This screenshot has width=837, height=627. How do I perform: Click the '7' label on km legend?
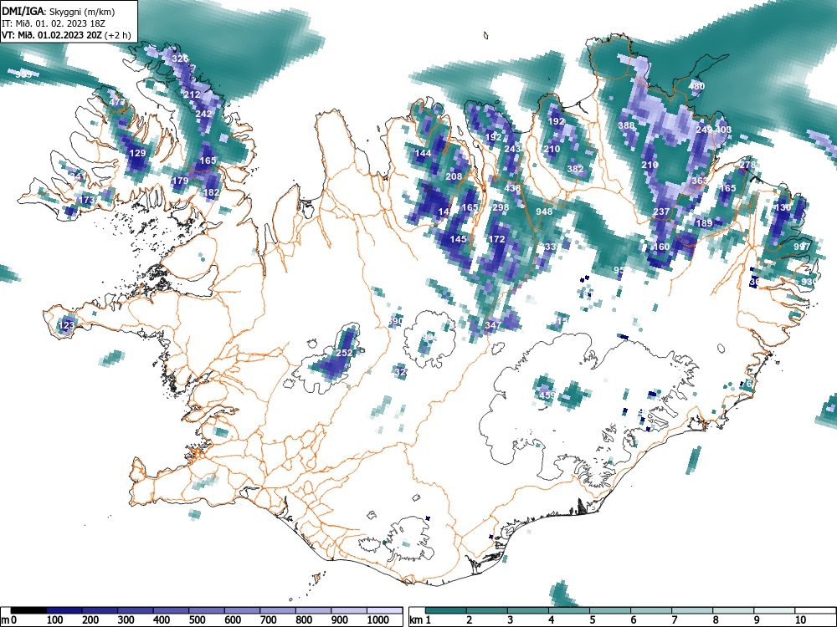[674, 619]
